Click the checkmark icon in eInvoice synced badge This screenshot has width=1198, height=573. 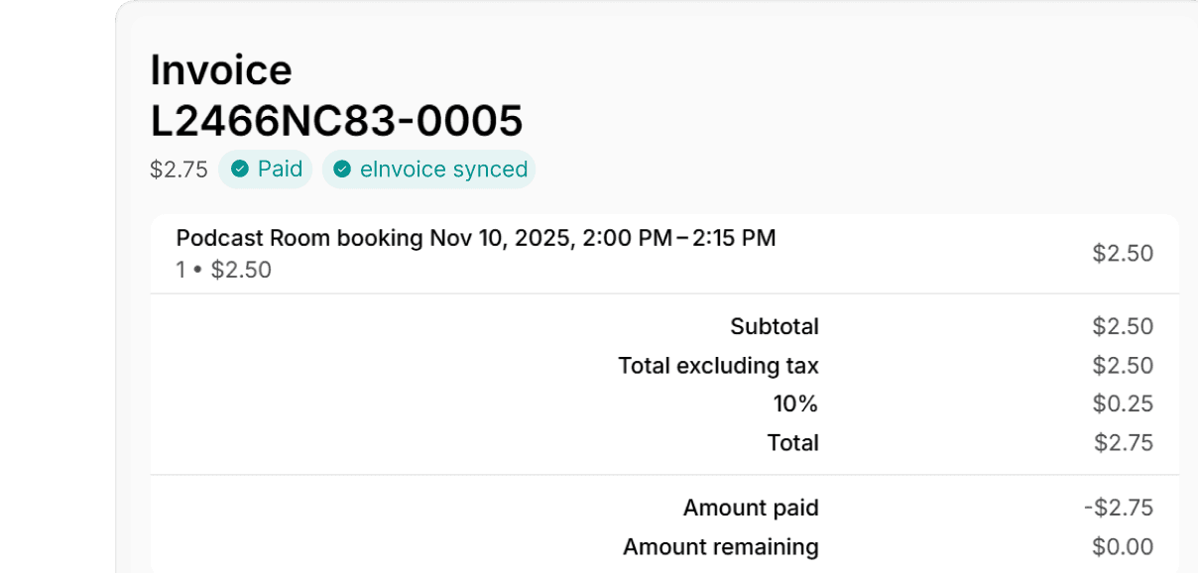coord(342,170)
